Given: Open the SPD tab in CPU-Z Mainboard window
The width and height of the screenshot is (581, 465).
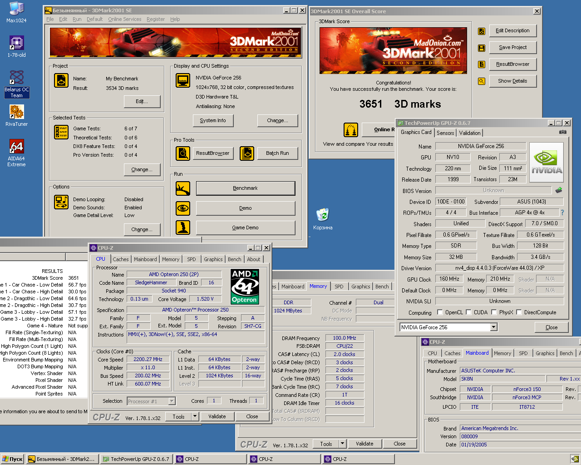Looking at the screenshot, I should [523, 353].
